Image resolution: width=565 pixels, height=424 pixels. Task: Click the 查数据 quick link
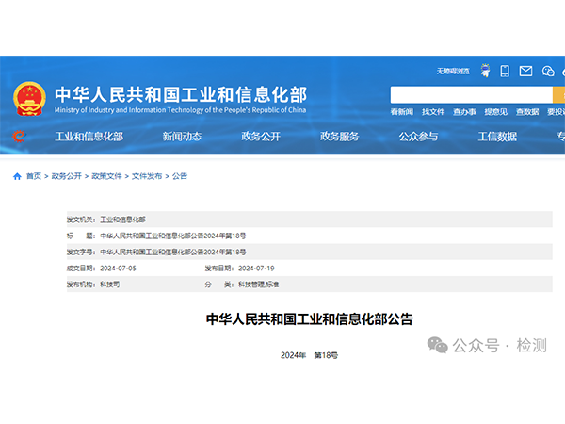(527, 112)
